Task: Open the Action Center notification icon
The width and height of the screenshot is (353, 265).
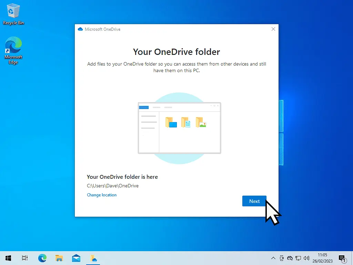Action: point(343,258)
